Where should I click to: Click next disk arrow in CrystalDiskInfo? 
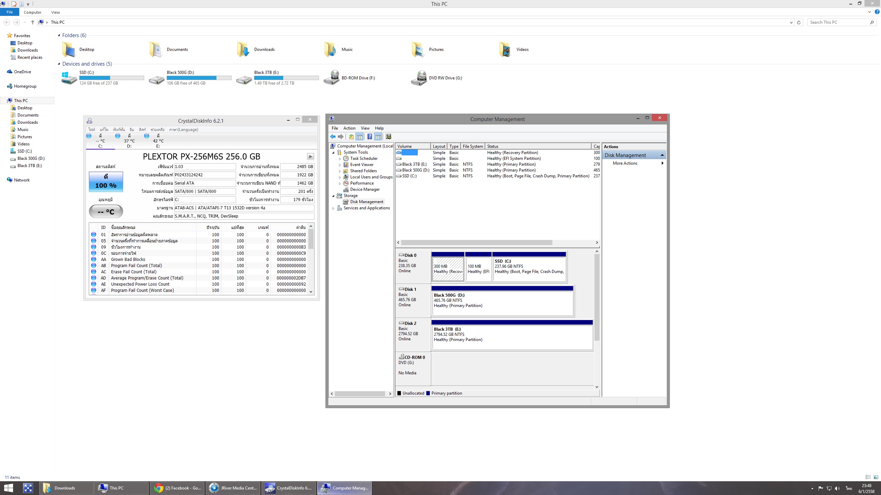pyautogui.click(x=310, y=157)
